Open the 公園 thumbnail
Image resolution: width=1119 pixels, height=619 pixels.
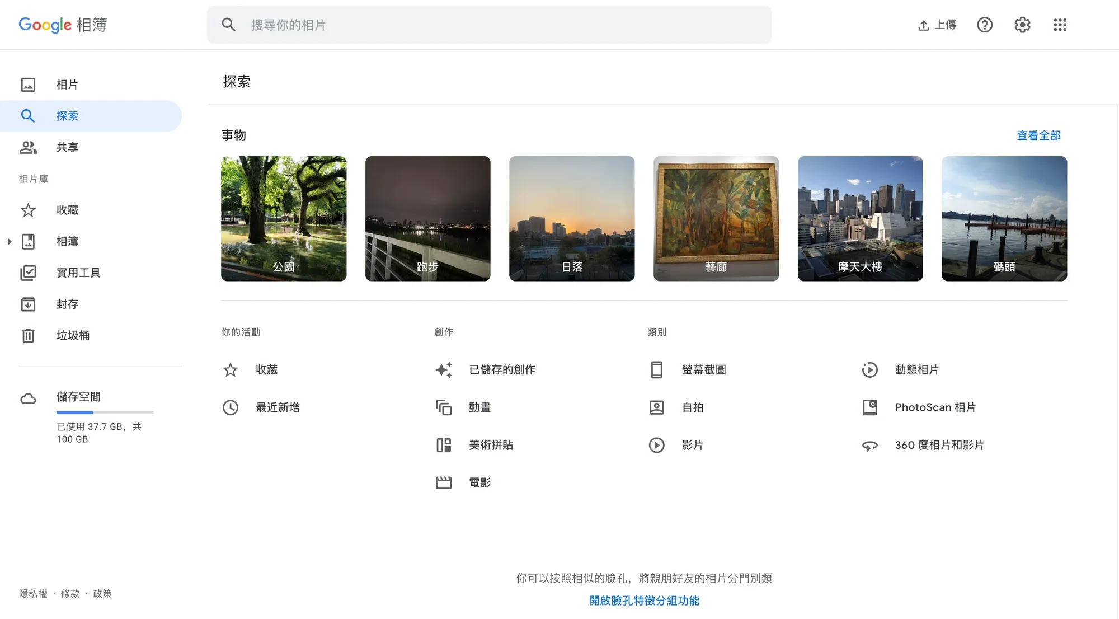point(284,218)
